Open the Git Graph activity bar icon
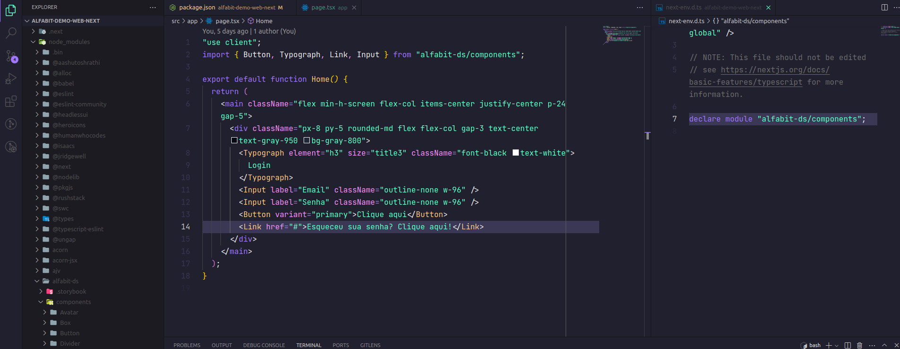 click(10, 124)
